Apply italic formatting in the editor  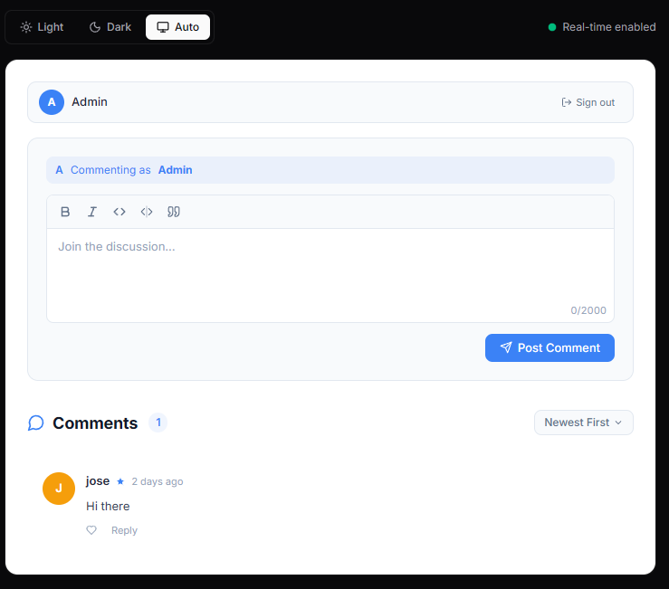(92, 212)
